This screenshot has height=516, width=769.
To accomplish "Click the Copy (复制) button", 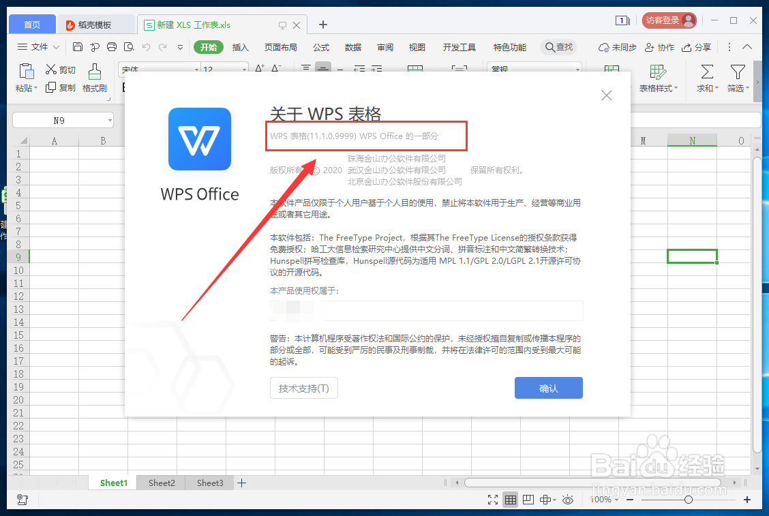I will (60, 87).
